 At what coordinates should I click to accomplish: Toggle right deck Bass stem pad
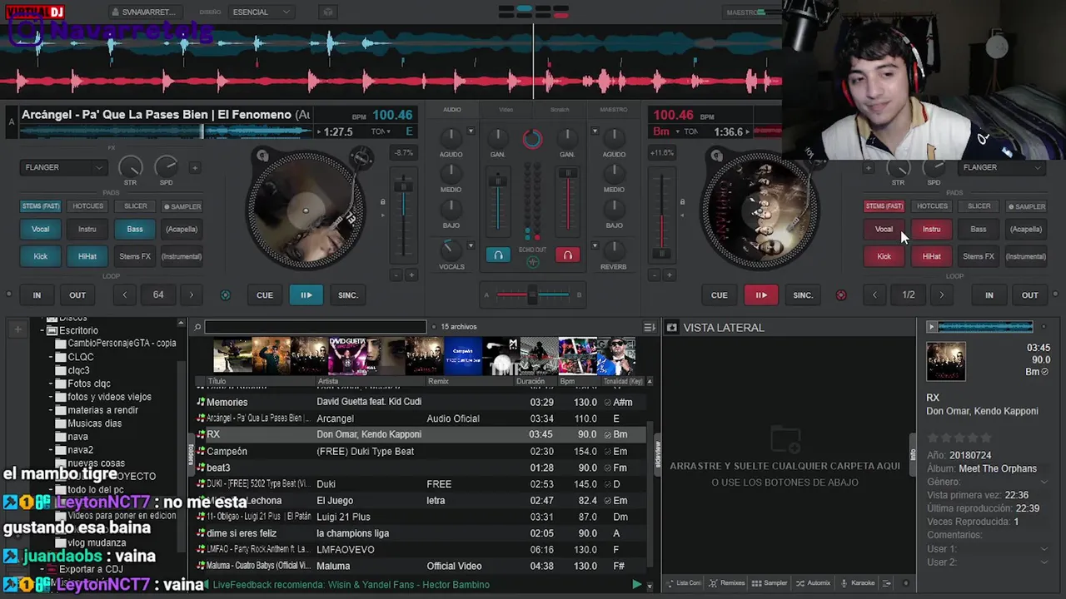(979, 229)
